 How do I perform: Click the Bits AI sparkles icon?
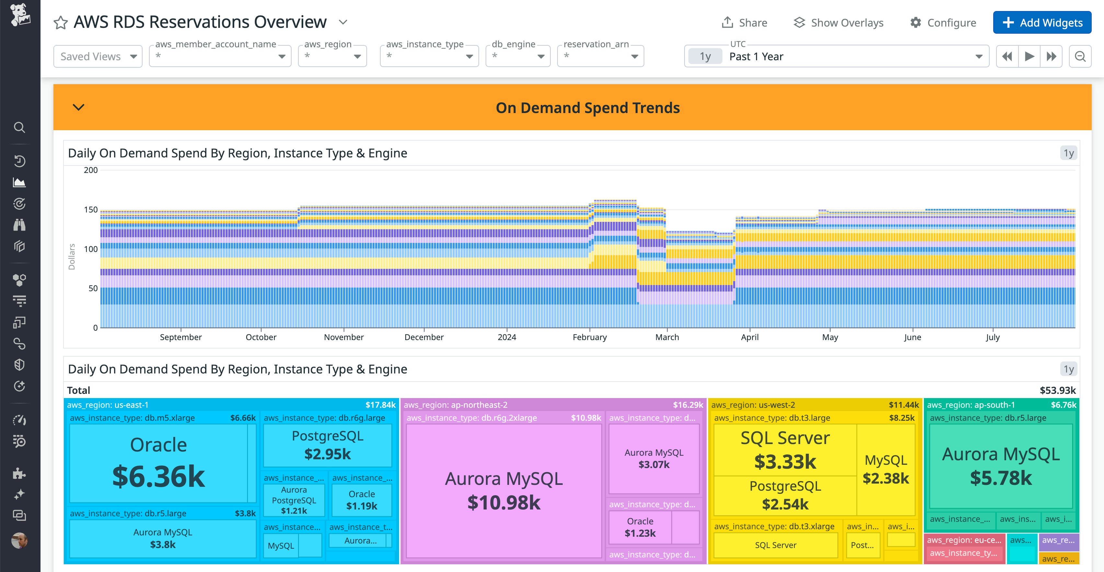19,495
